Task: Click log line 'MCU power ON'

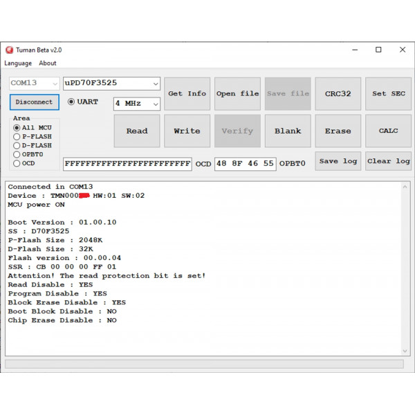Action: 36,205
